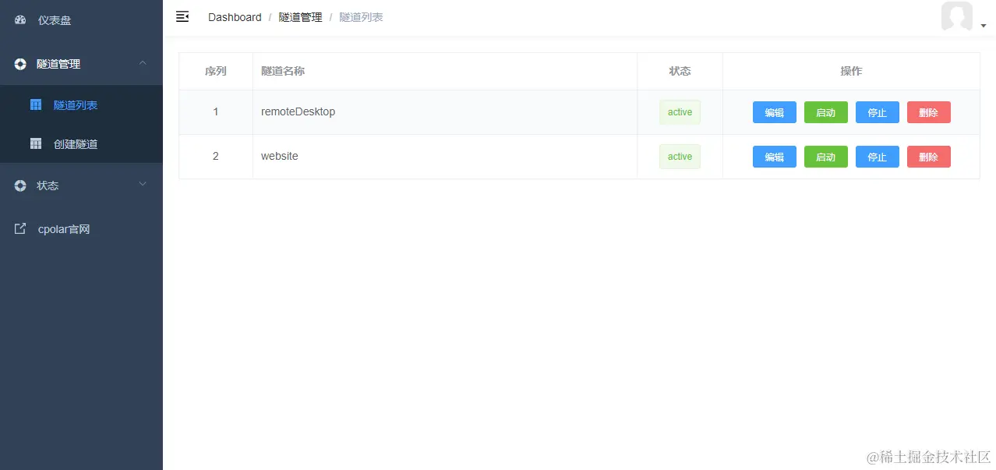Click the 状态 sidebar icon
The image size is (996, 470).
(20, 186)
